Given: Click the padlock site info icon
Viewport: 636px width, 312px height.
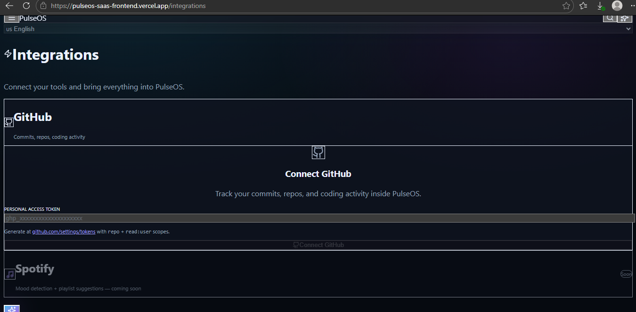Looking at the screenshot, I should tap(43, 6).
